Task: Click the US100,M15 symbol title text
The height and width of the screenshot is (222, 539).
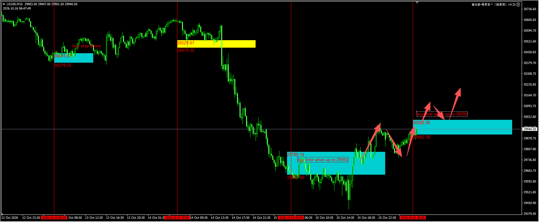Action: [14, 4]
